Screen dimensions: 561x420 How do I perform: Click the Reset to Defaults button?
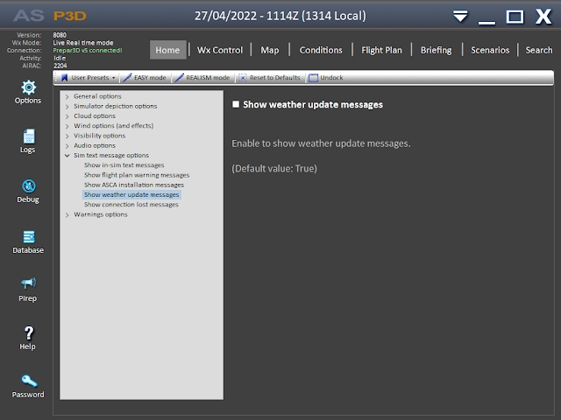tap(269, 78)
